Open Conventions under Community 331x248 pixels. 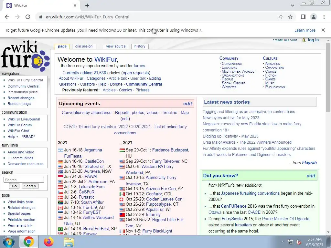tap(231, 64)
